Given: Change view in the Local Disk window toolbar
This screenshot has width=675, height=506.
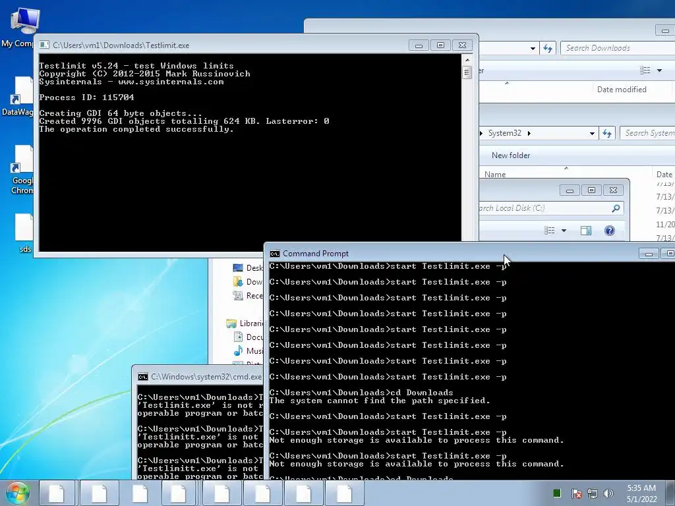Looking at the screenshot, I should 550,231.
